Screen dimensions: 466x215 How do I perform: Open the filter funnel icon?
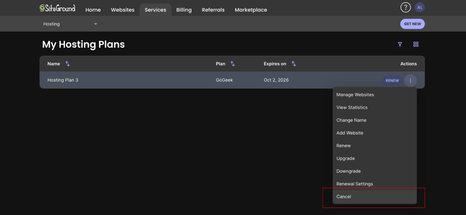(x=400, y=44)
